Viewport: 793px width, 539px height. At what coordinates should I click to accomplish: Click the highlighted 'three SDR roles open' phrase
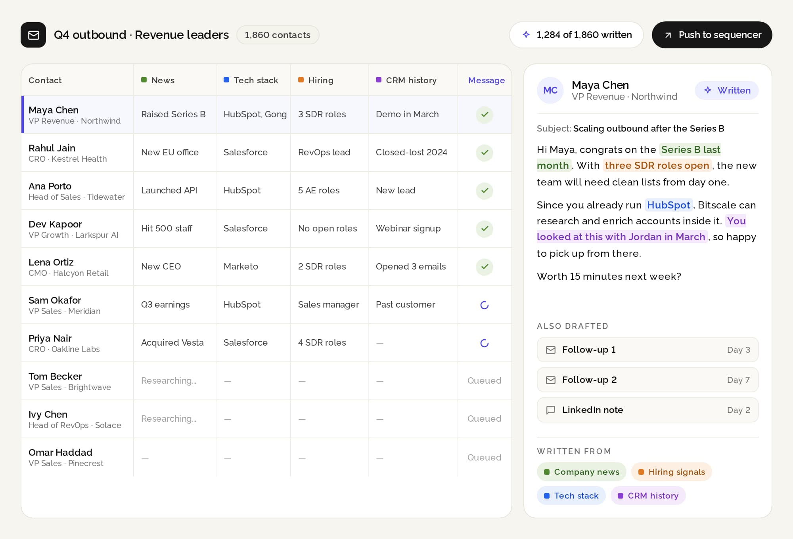click(x=657, y=165)
